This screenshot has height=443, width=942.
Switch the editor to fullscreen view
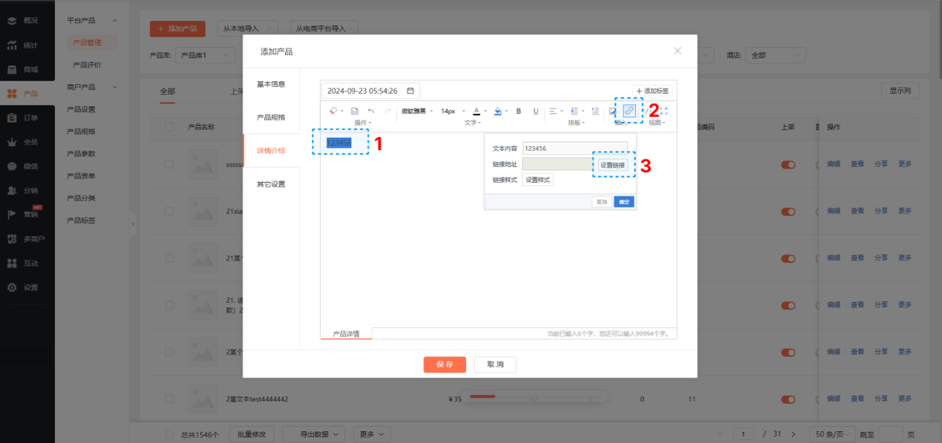click(664, 111)
